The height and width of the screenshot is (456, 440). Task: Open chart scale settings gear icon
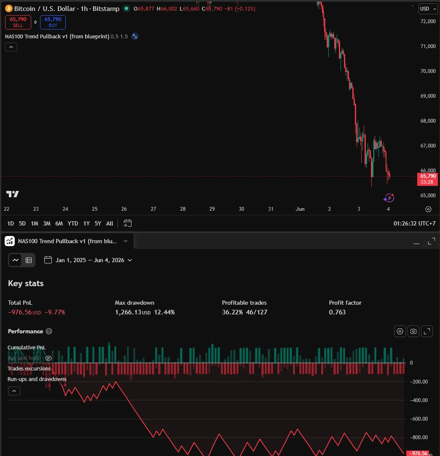pyautogui.click(x=428, y=209)
